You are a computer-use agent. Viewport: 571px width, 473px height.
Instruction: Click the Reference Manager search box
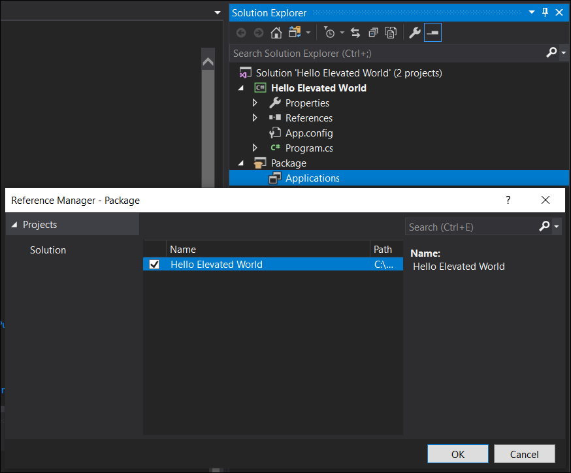472,227
